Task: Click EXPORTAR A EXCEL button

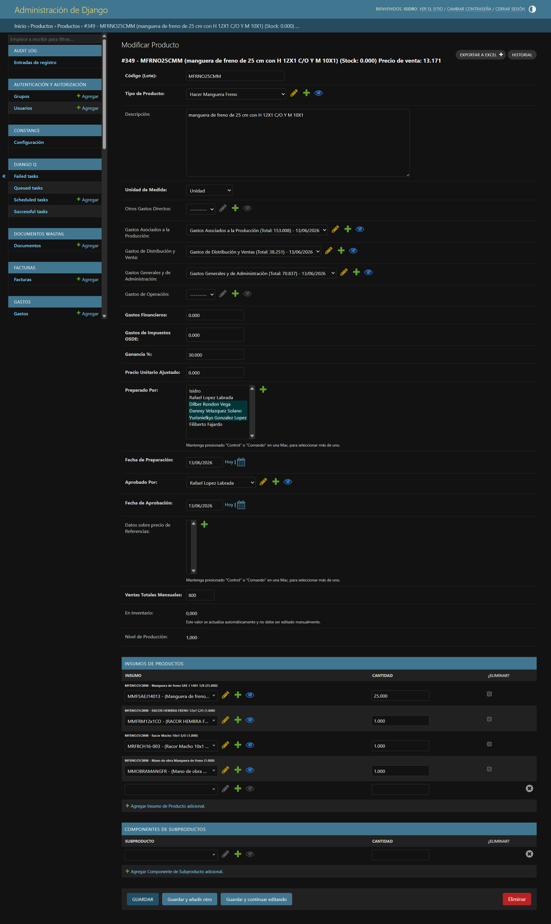Action: click(x=481, y=55)
